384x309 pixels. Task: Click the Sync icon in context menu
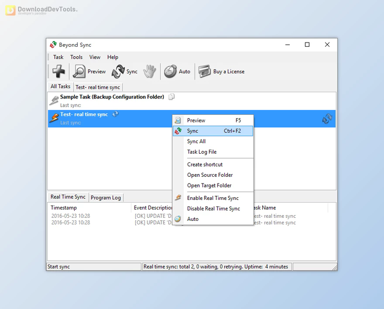[x=178, y=131]
